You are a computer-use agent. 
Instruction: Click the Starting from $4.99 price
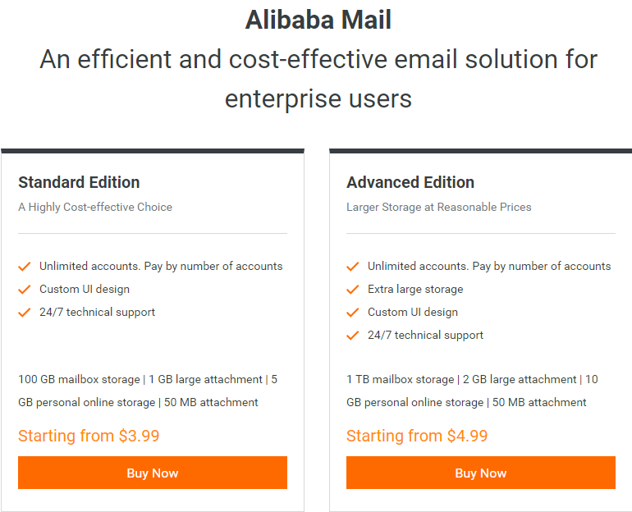[417, 436]
